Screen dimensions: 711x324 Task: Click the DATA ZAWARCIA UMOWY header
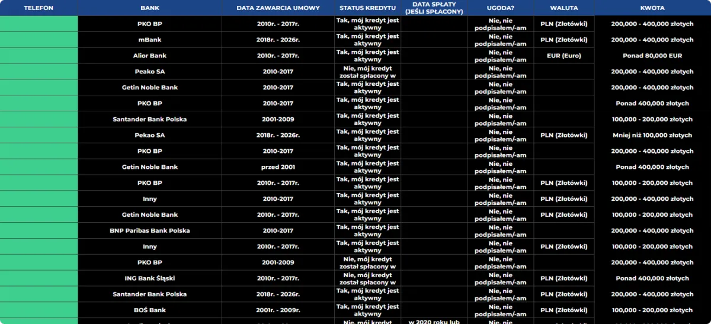pyautogui.click(x=278, y=8)
